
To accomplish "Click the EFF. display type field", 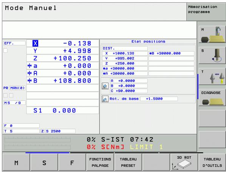I will pyautogui.click(x=14, y=43).
